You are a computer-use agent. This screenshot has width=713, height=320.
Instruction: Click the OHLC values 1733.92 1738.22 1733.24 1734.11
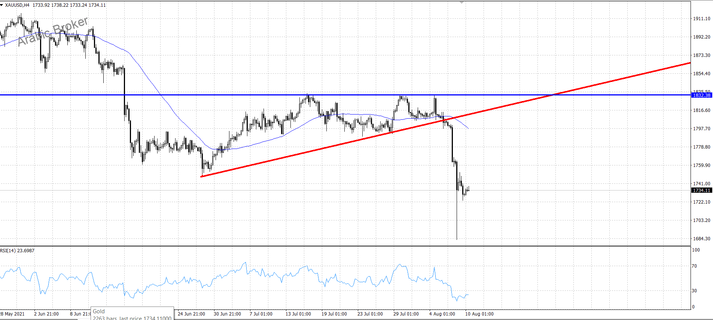(x=69, y=5)
